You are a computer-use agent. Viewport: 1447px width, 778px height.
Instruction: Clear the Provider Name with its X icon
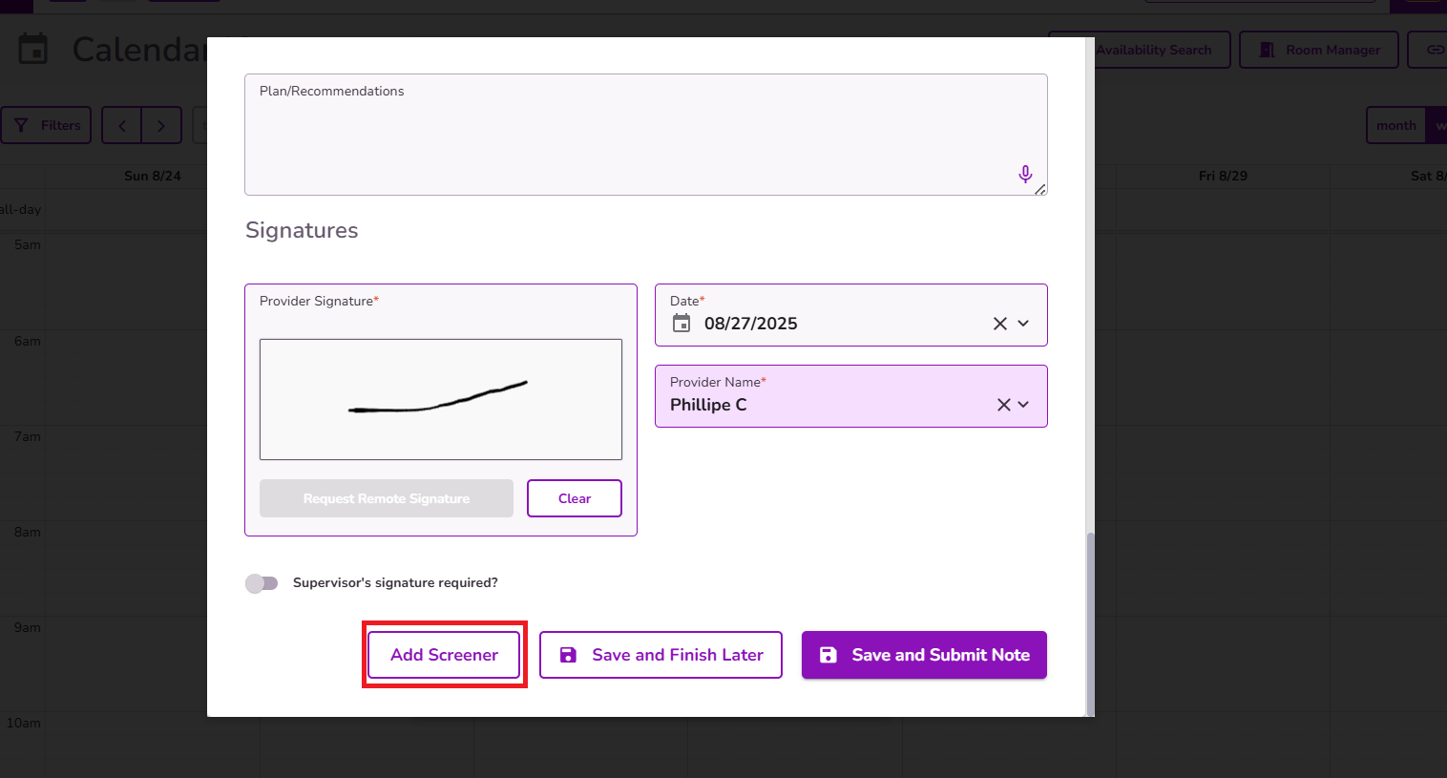click(1004, 405)
